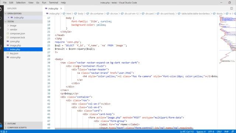236x133 pixels.
Task: Click the horizontal scrollbar under the code
Action: point(124,129)
